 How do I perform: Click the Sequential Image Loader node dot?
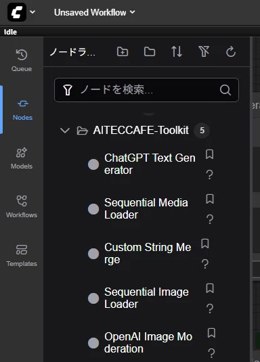tap(93, 298)
